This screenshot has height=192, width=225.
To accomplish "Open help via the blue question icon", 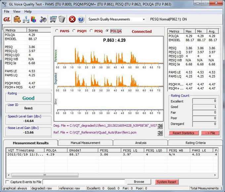I will pos(81,19).
